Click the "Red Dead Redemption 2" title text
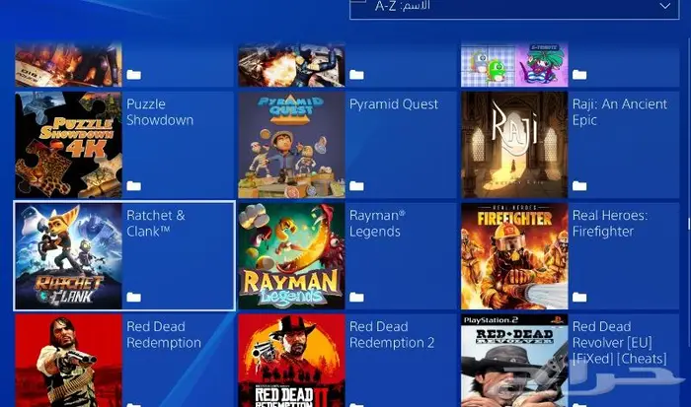This screenshot has height=407, width=691. coord(392,334)
